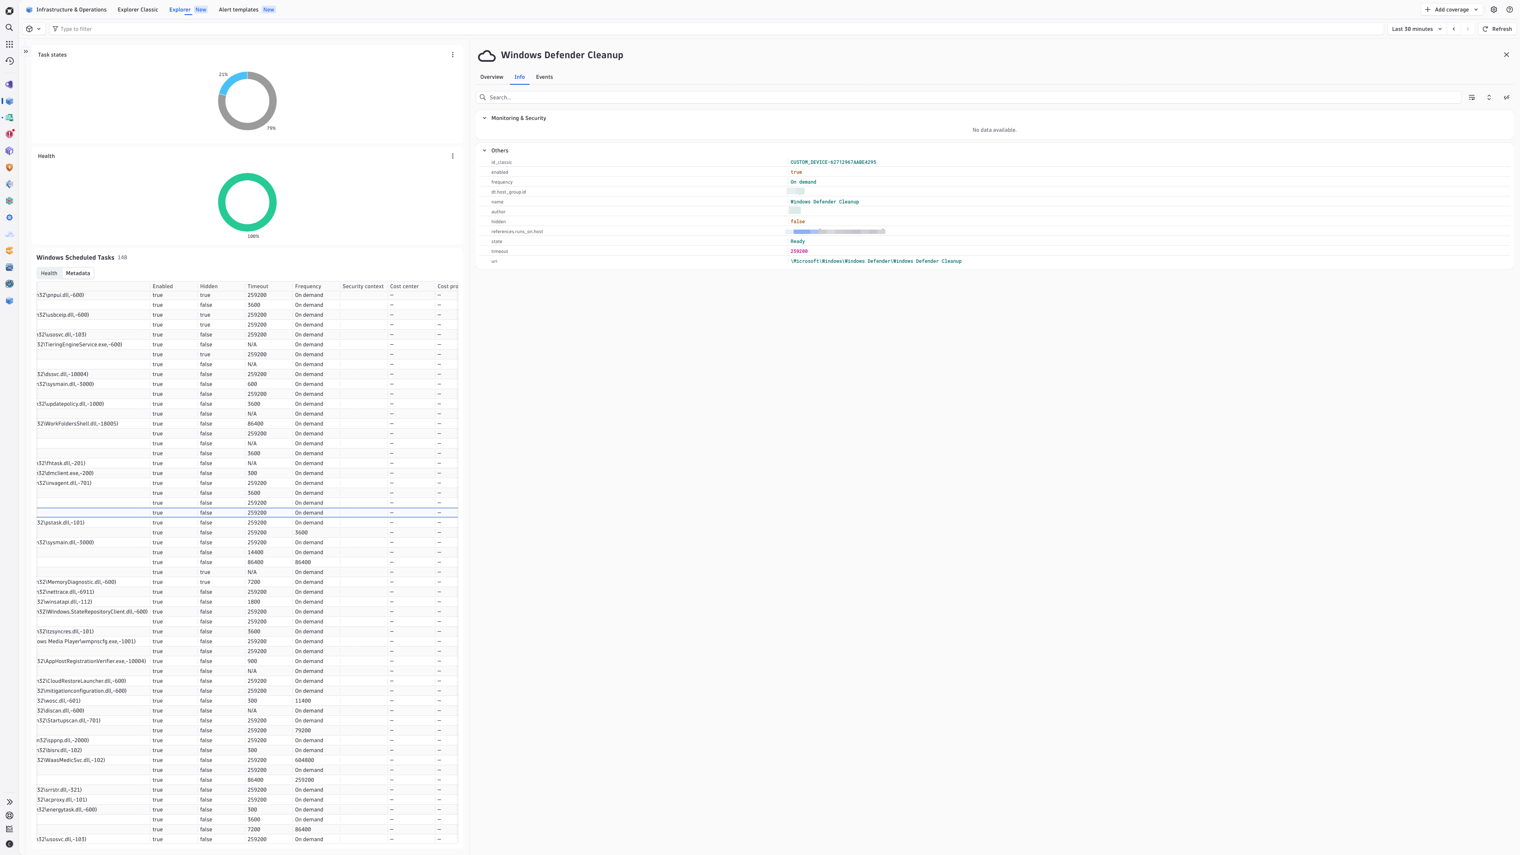The width and height of the screenshot is (1520, 855).
Task: Go to the next timeframe
Action: pos(1468,29)
